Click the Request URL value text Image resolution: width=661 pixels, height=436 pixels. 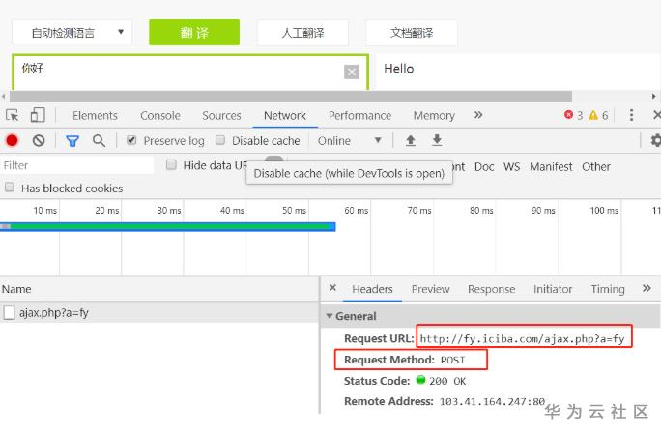[x=522, y=338]
